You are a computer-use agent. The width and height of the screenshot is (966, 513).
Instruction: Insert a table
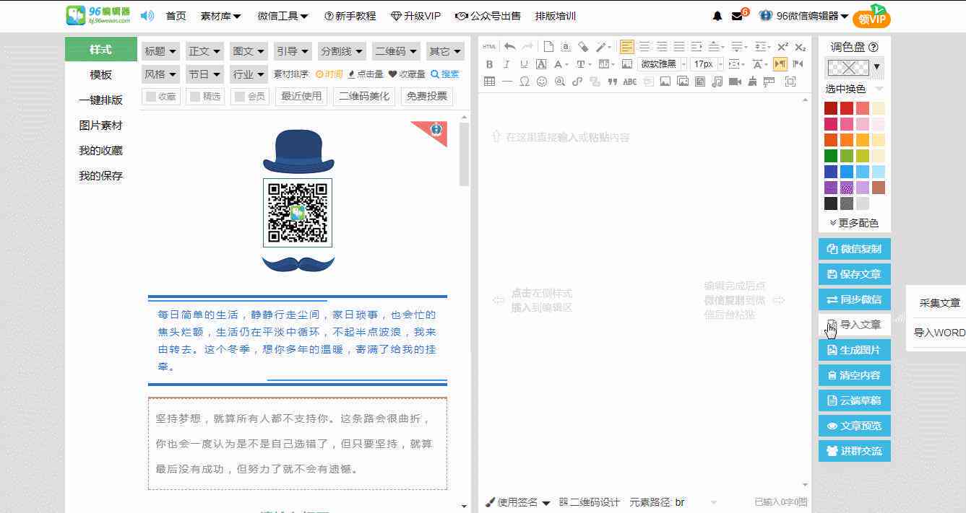[x=489, y=82]
